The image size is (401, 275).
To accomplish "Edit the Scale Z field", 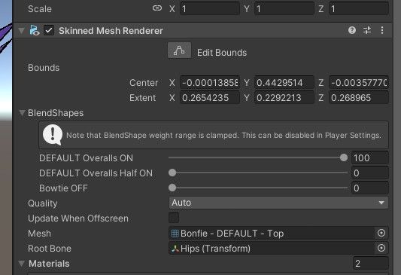I will 359,8.
